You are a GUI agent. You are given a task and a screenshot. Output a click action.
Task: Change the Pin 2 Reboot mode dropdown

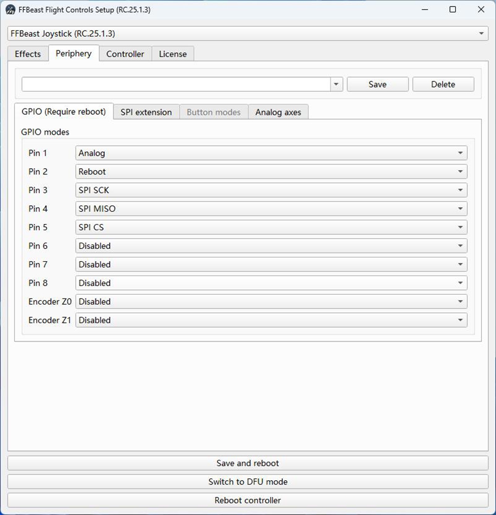point(271,172)
